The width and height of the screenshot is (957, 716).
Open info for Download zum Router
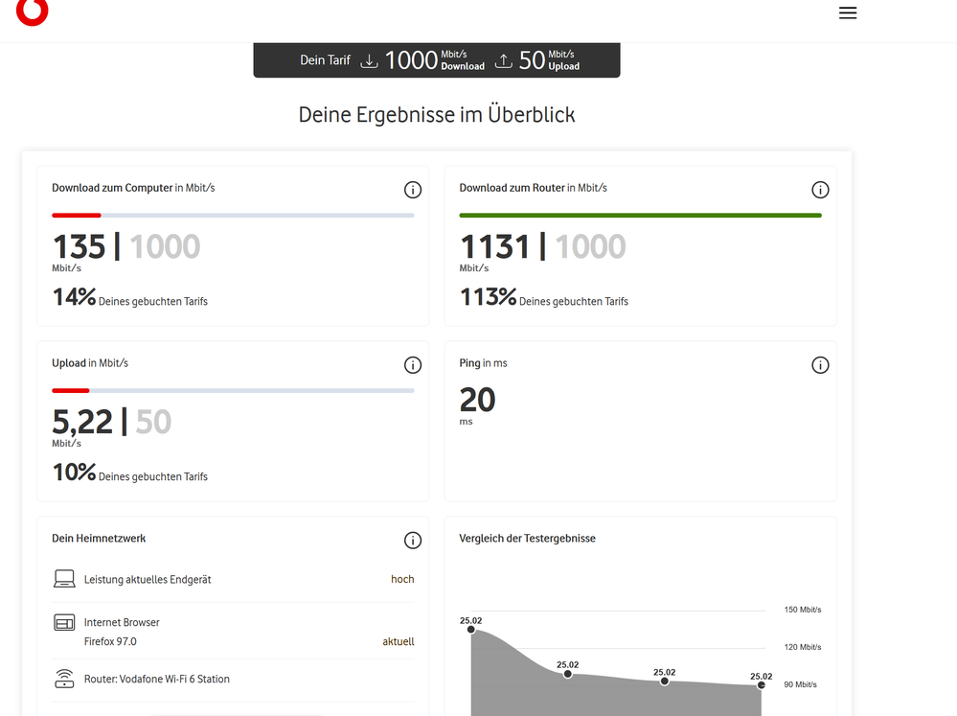(x=820, y=190)
